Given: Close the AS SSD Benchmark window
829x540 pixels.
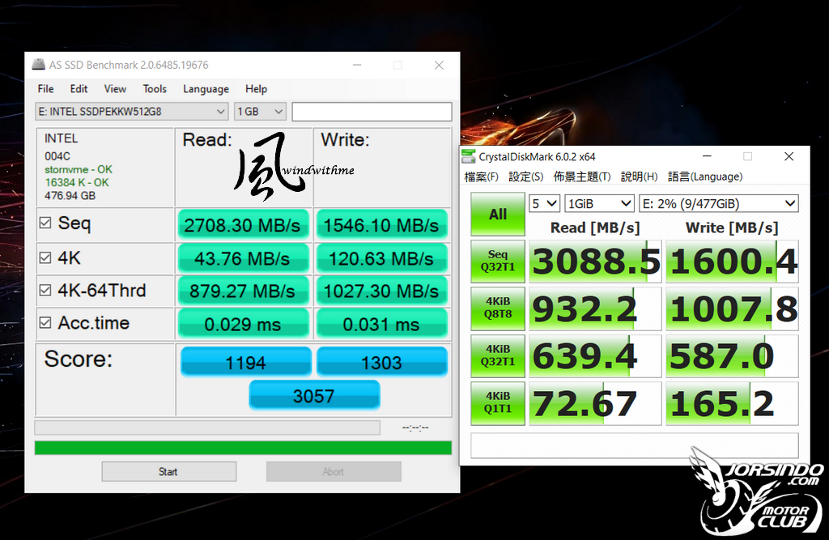Looking at the screenshot, I should (x=439, y=65).
